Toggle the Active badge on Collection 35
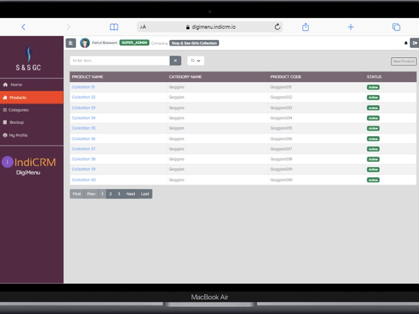Screen dimensions: 419x314 click(x=372, y=128)
